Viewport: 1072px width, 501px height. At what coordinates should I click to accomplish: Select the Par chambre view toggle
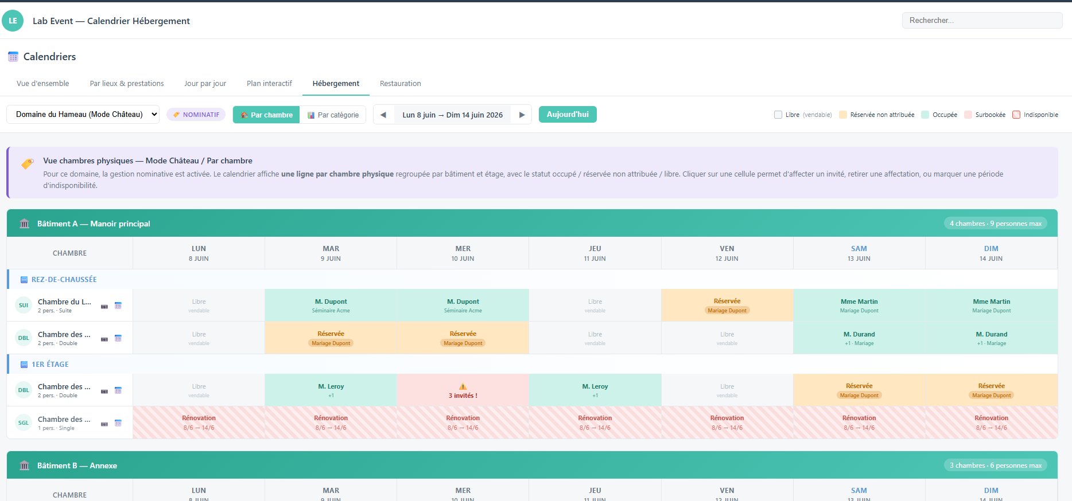click(266, 115)
